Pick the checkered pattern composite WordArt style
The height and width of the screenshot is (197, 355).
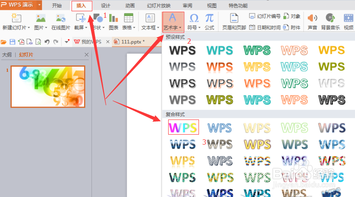220,161
